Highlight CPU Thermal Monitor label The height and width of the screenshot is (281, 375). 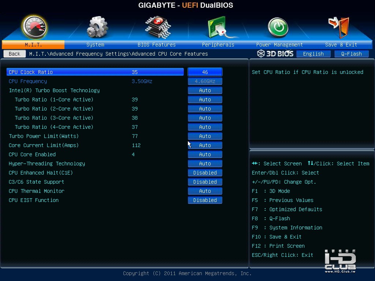coord(37,191)
